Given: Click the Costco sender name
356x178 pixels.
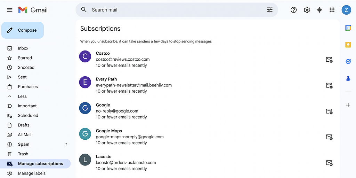Looking at the screenshot, I should 103,53.
